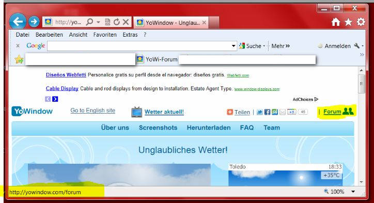Open Google toolbar wrench settings
The width and height of the screenshot is (374, 203).
[x=357, y=45]
